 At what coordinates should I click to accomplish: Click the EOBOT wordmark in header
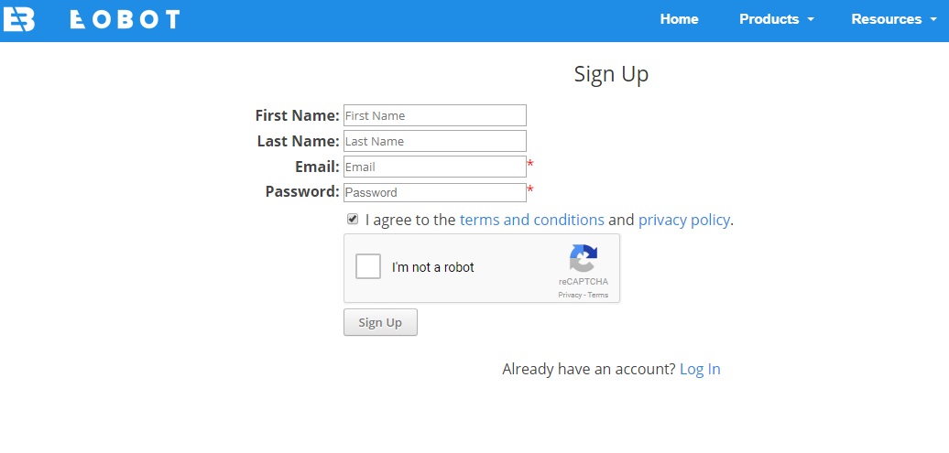tap(125, 19)
